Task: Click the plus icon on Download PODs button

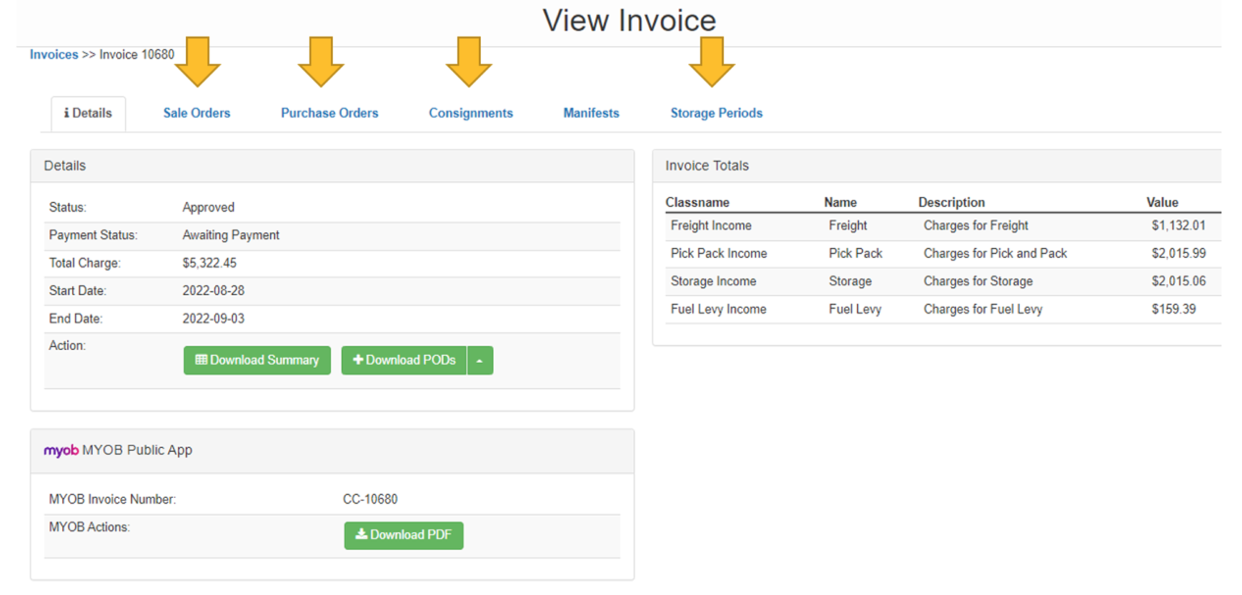Action: (359, 360)
